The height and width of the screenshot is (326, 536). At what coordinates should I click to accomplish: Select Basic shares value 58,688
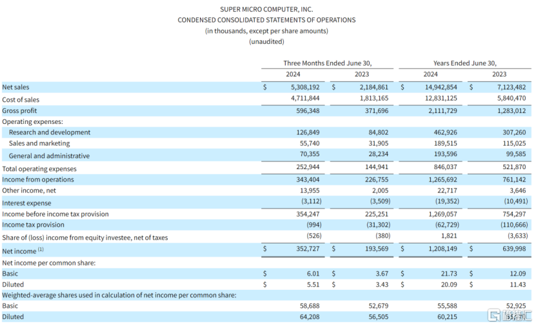(x=310, y=306)
